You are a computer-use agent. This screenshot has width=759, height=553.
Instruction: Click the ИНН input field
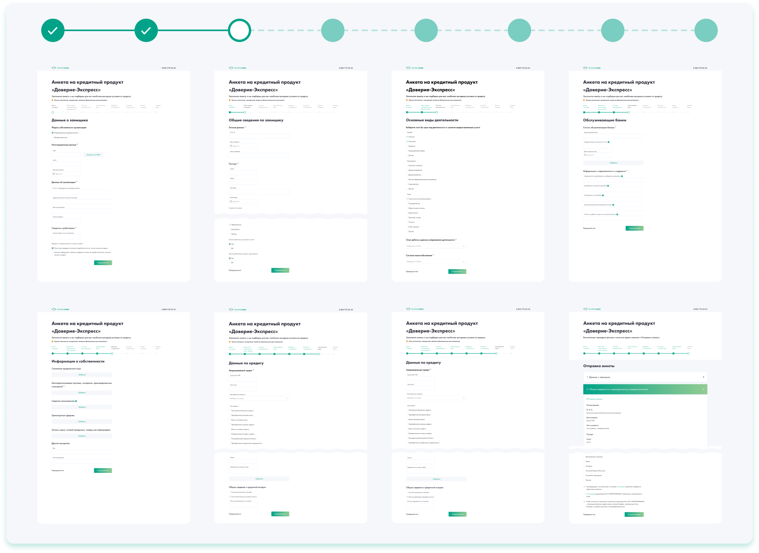66,155
